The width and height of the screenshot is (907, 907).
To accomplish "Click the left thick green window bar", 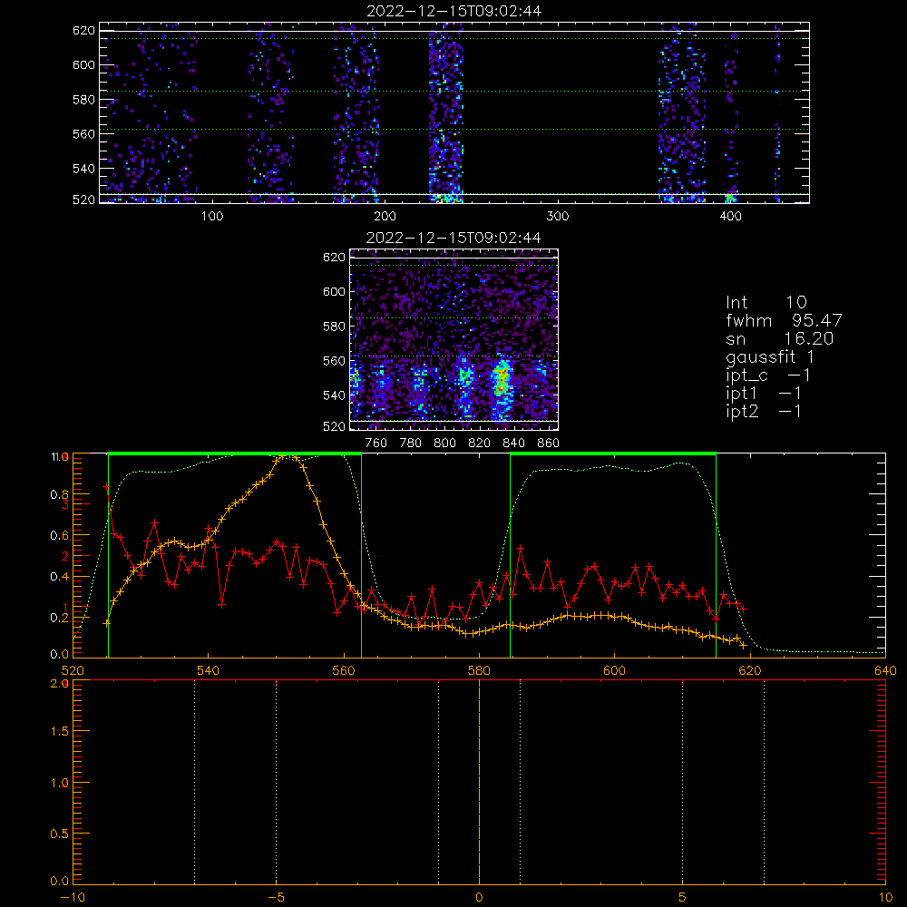I will click(x=235, y=453).
